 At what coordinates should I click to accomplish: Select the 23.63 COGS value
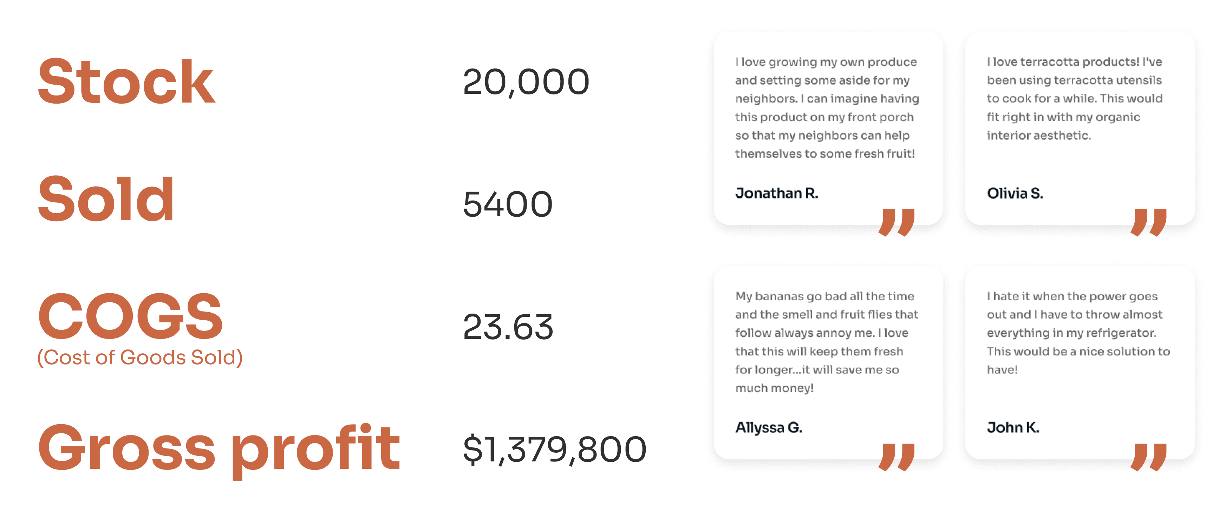(508, 327)
